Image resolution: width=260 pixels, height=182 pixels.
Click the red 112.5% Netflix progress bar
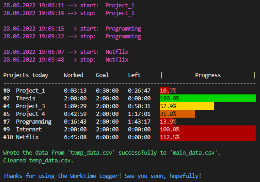coord(208,137)
